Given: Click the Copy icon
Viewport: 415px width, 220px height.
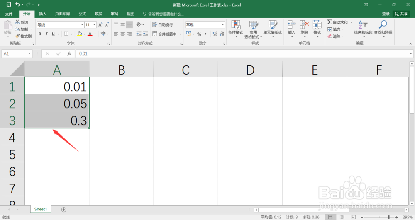Looking at the screenshot, I should 17,29.
